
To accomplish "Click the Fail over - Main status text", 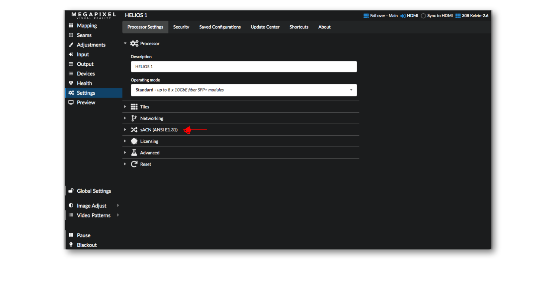I will tap(384, 16).
